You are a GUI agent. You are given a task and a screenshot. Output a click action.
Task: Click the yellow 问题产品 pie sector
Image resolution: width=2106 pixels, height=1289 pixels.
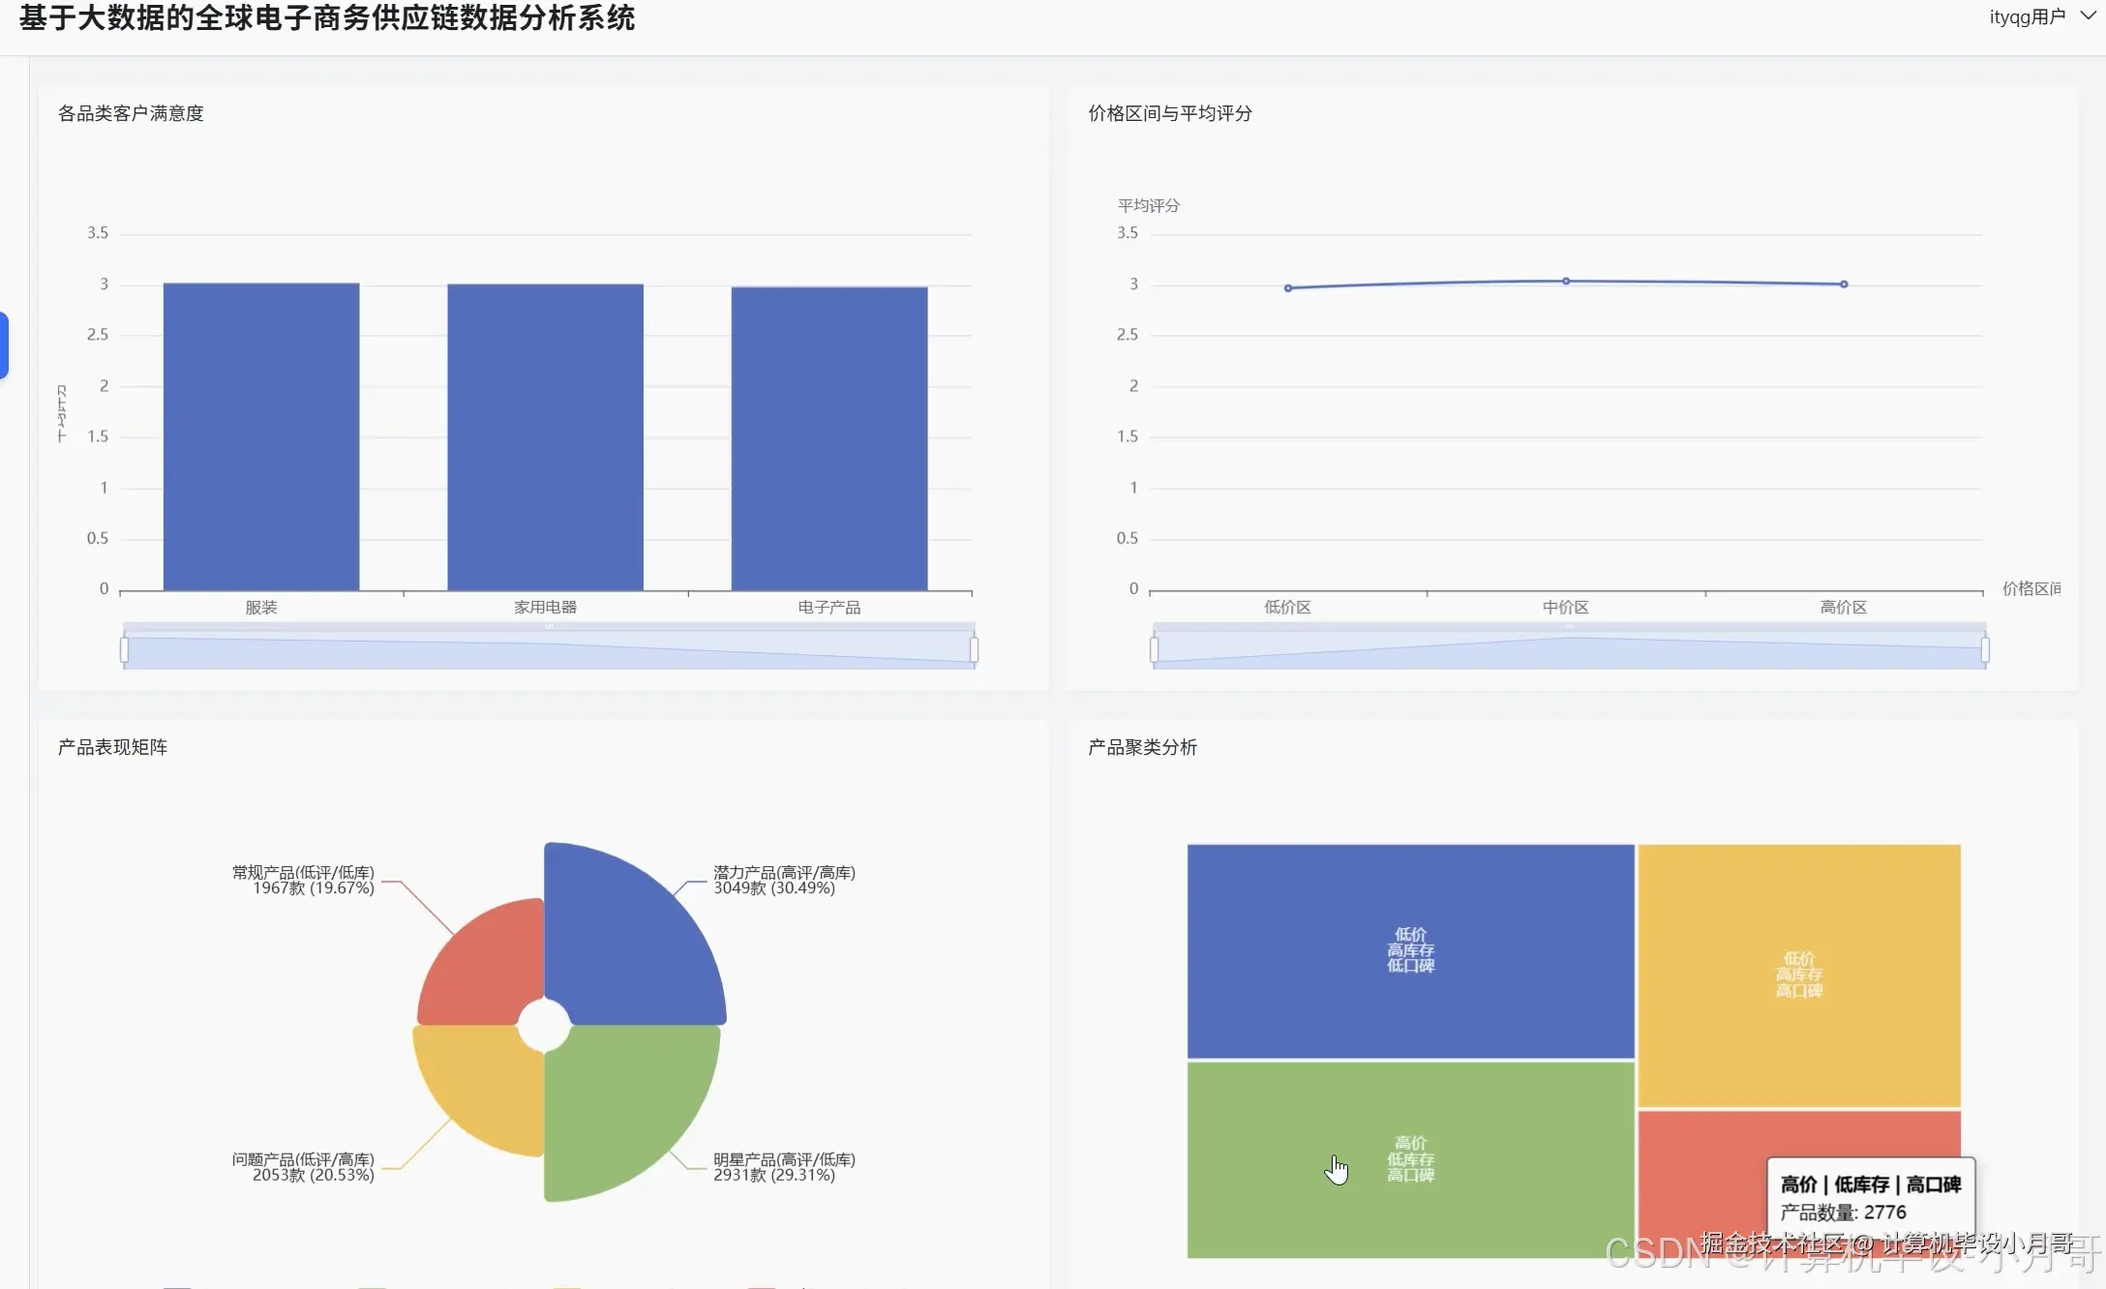(x=484, y=1084)
